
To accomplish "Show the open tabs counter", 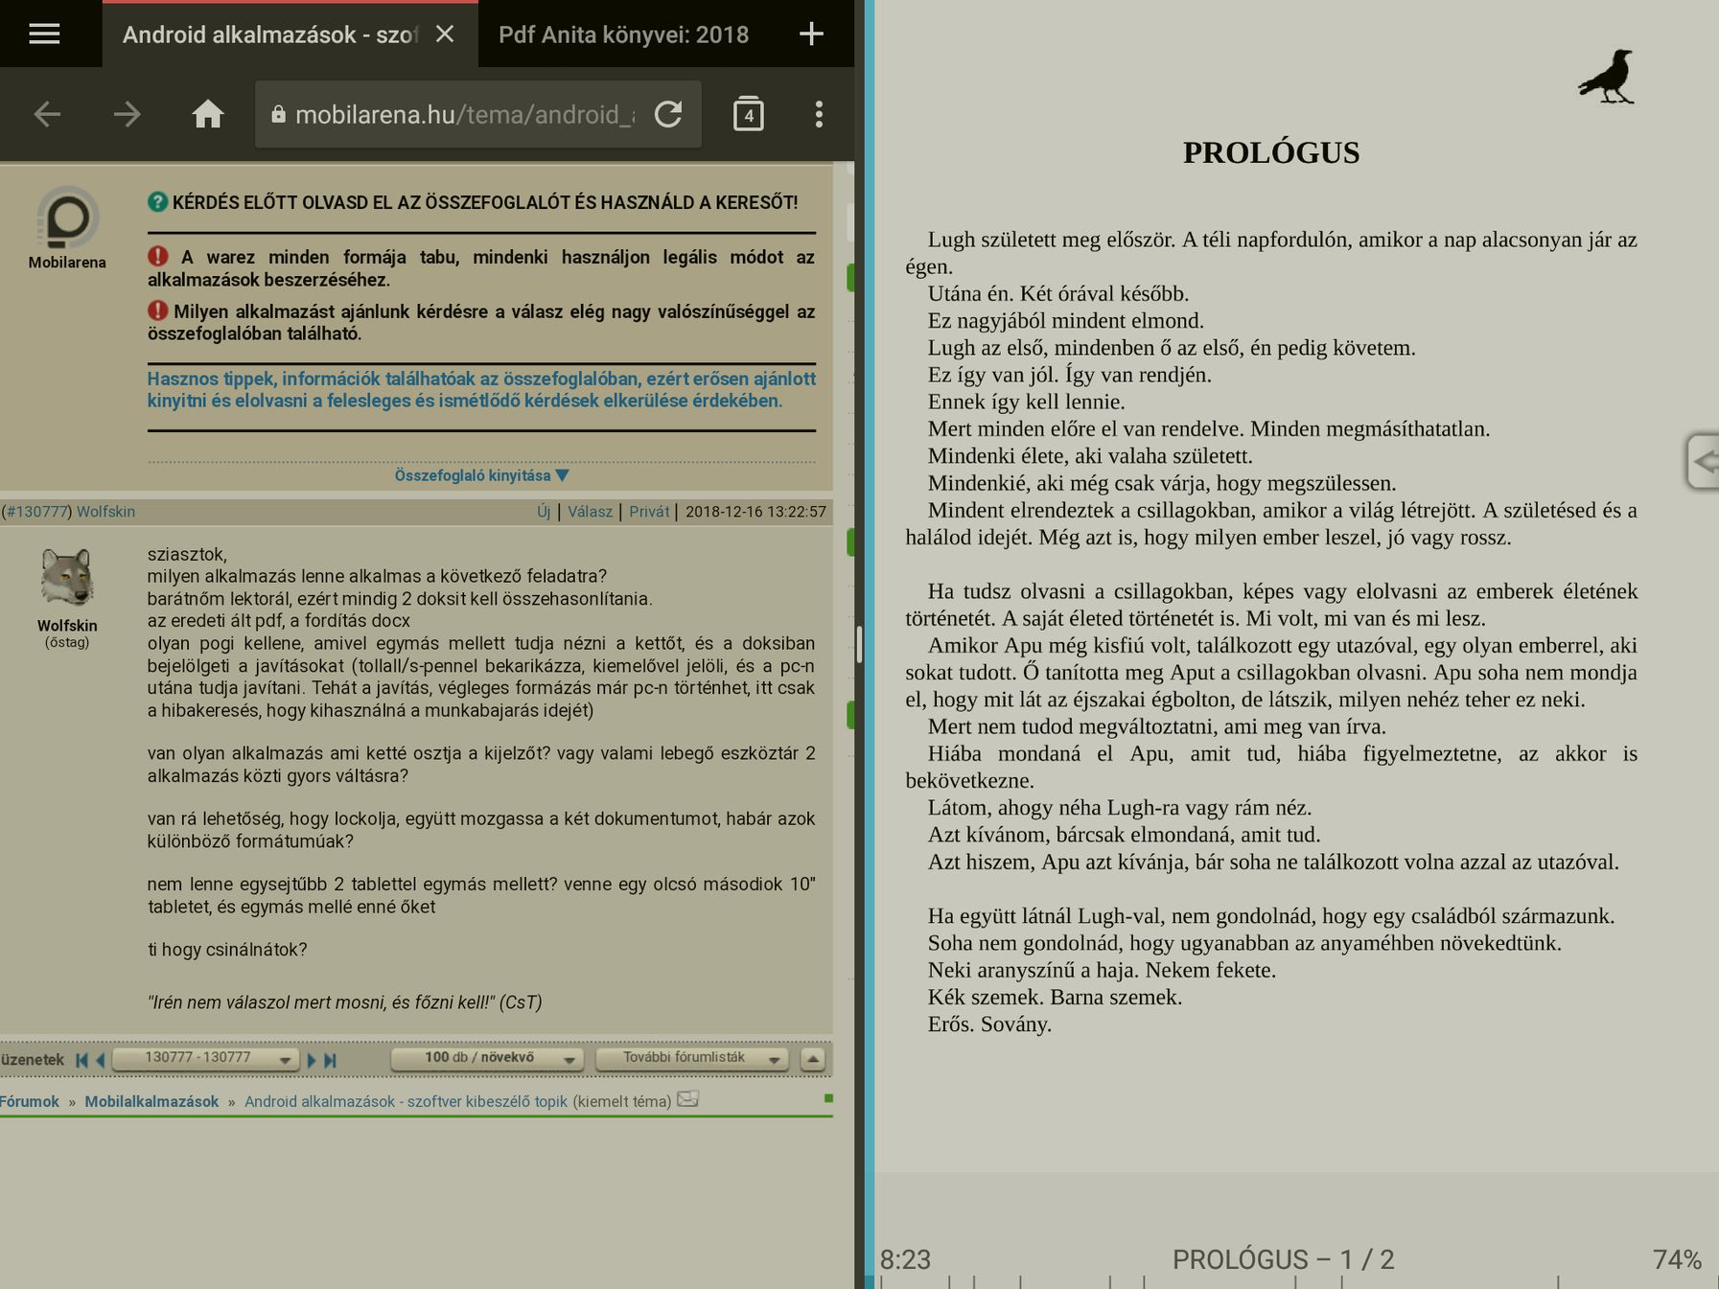I will (x=749, y=115).
